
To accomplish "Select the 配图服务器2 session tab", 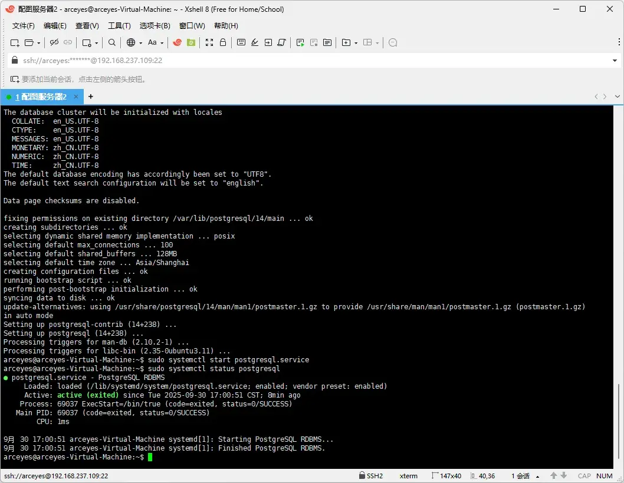I will (x=41, y=97).
